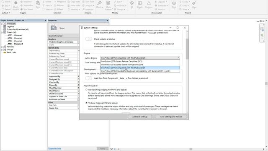Click the Isolate tool in the Selection panel

pyautogui.click(x=47, y=2)
